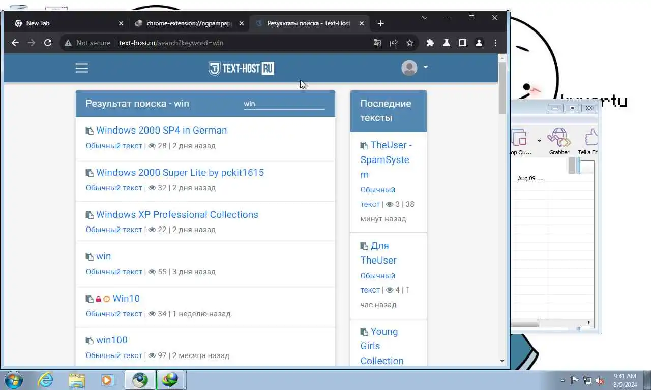Screen dimensions: 651x390
Task: Open the tab search chevron dropdown
Action: click(425, 18)
